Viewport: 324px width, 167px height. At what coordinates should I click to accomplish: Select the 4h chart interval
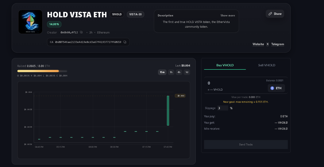tap(179, 72)
